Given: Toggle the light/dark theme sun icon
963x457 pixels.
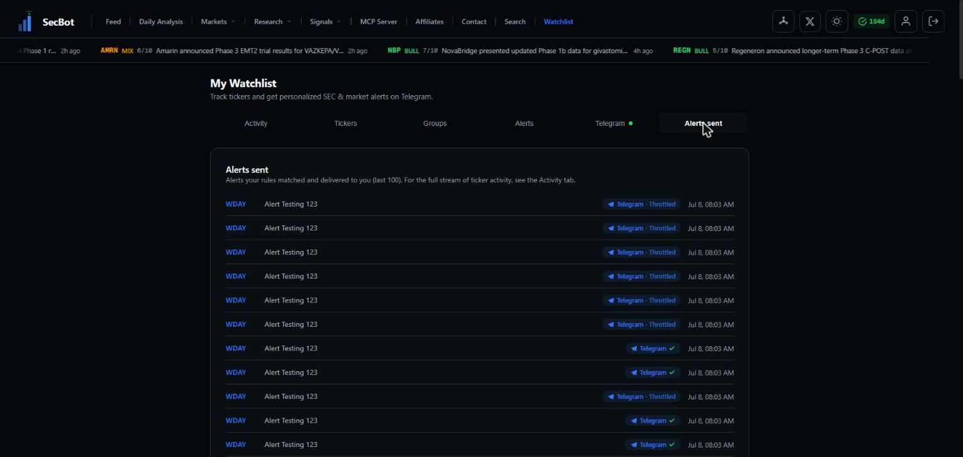Looking at the screenshot, I should click(x=836, y=21).
